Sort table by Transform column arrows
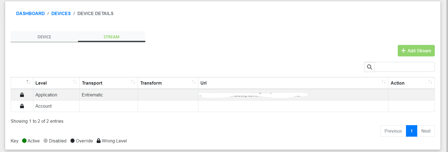This screenshot has width=448, height=152. 193,82
